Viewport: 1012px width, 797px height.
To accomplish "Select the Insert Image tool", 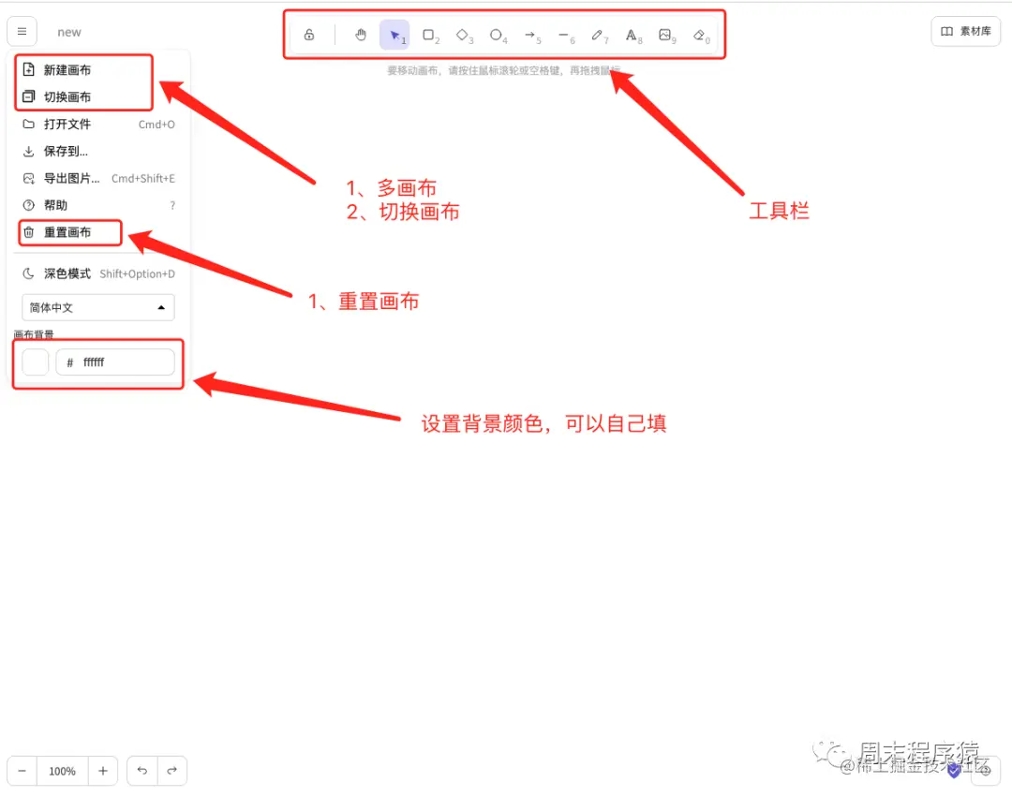I will point(665,35).
